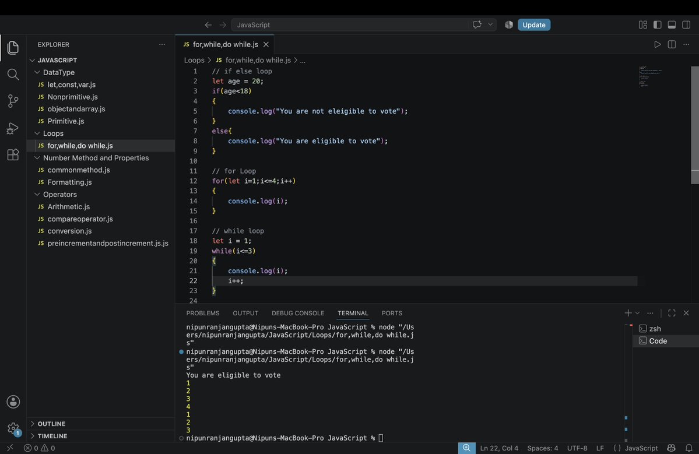Select the zsh terminal instance
699x454 pixels.
coord(666,329)
